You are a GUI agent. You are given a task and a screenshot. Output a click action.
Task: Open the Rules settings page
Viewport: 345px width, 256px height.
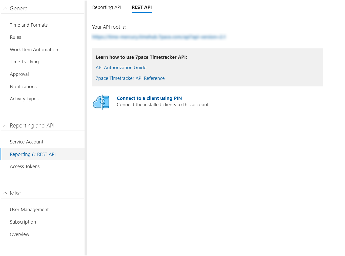[15, 37]
